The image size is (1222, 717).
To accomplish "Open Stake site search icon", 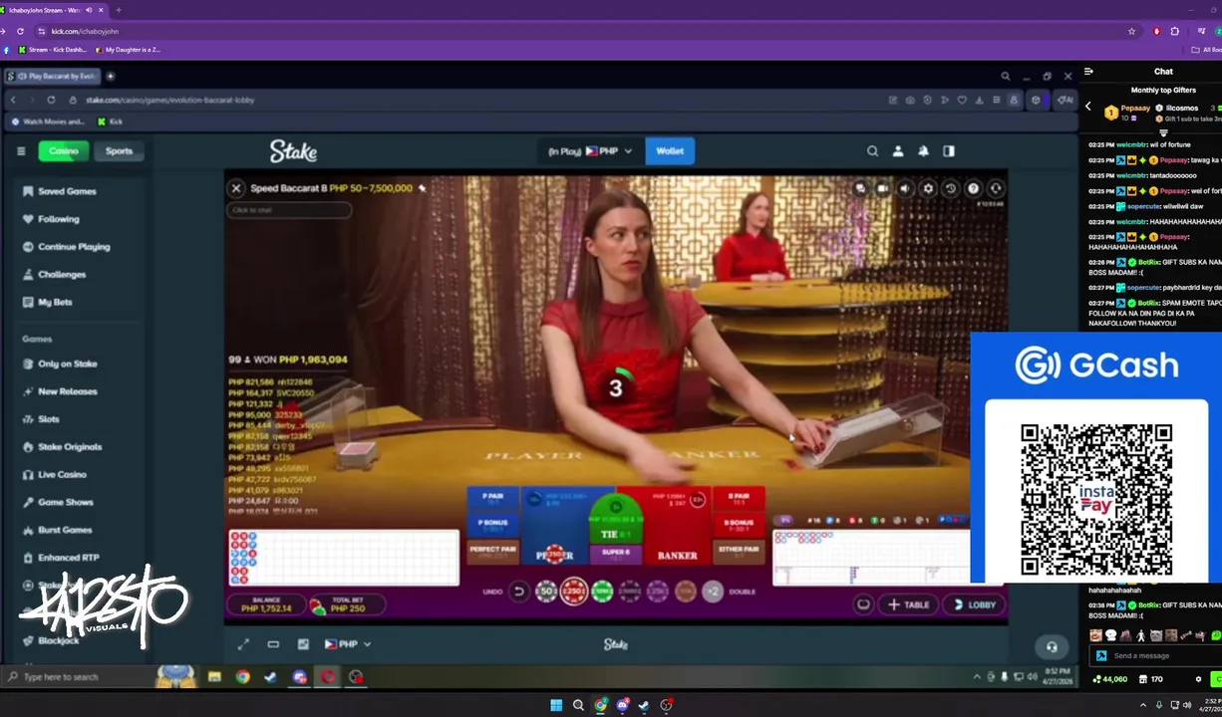I will [x=872, y=151].
